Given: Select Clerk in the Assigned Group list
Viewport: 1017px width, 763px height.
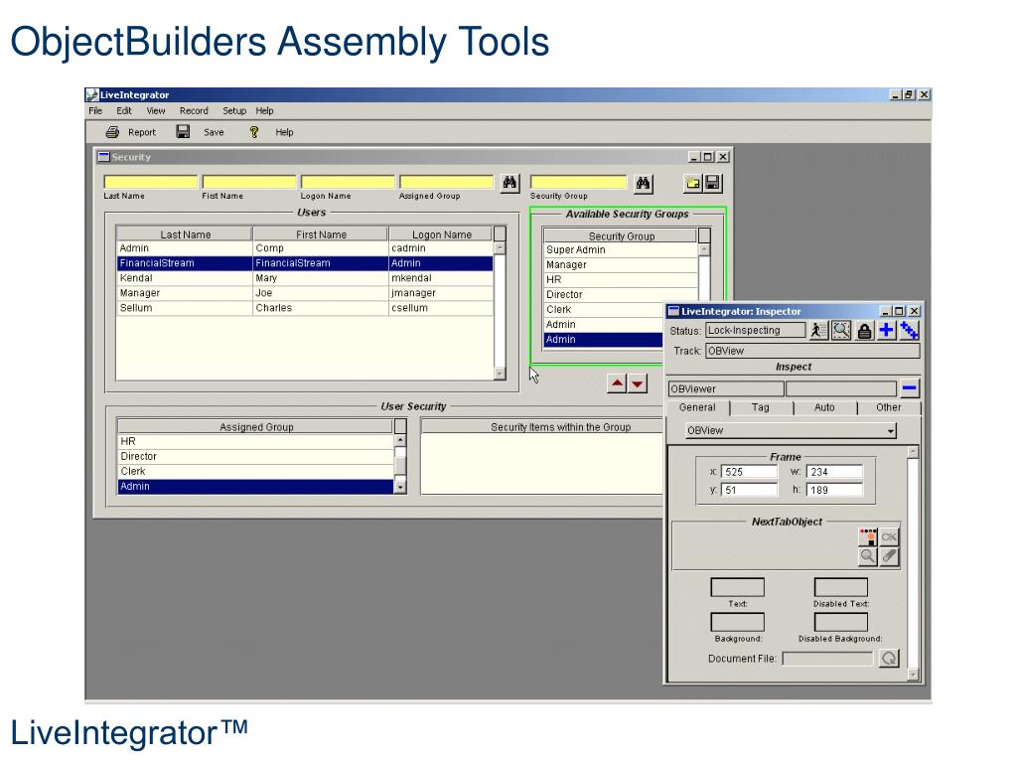Looking at the screenshot, I should (x=255, y=471).
